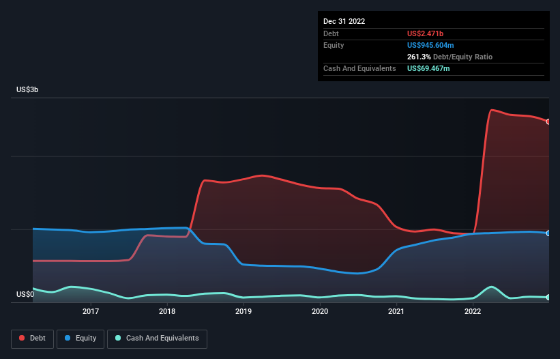Click the 261.3% Debt/Equity Ratio text
The height and width of the screenshot is (359, 560).
[x=450, y=57]
